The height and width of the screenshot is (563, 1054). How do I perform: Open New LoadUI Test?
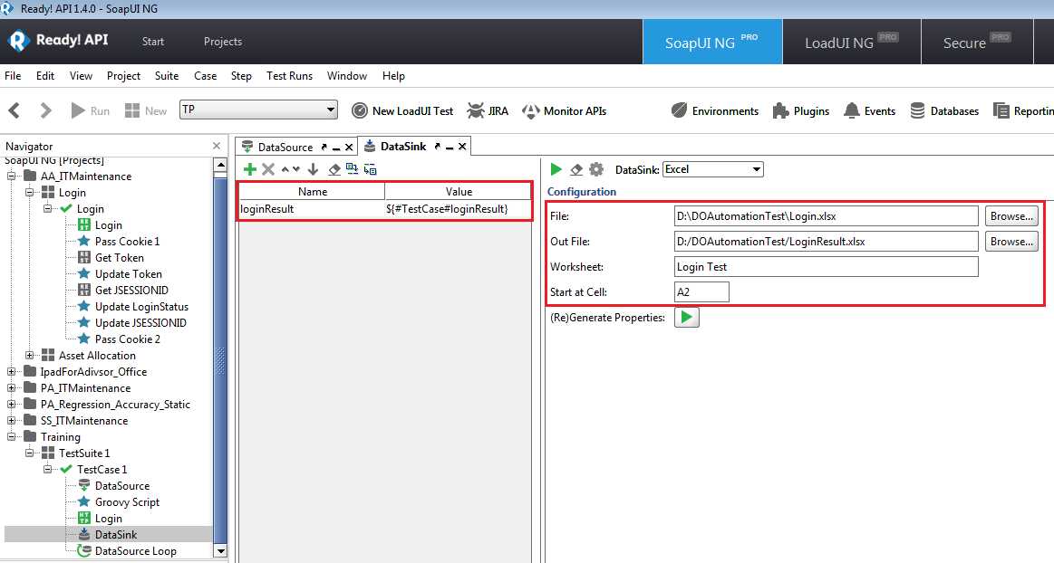402,110
